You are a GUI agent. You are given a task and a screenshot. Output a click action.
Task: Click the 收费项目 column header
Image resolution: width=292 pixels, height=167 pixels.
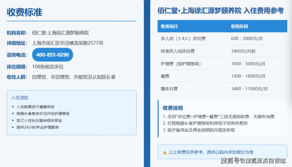[169, 26]
